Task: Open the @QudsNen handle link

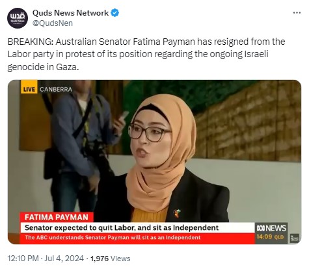Action: 53,23
